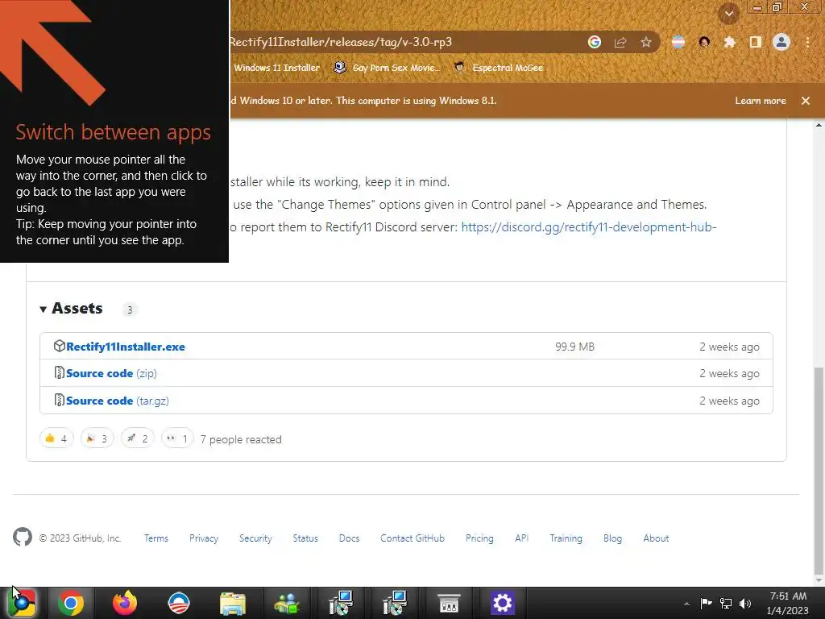Toggle Chrome side panel icon
Viewport: 825px width, 619px height.
click(x=756, y=42)
